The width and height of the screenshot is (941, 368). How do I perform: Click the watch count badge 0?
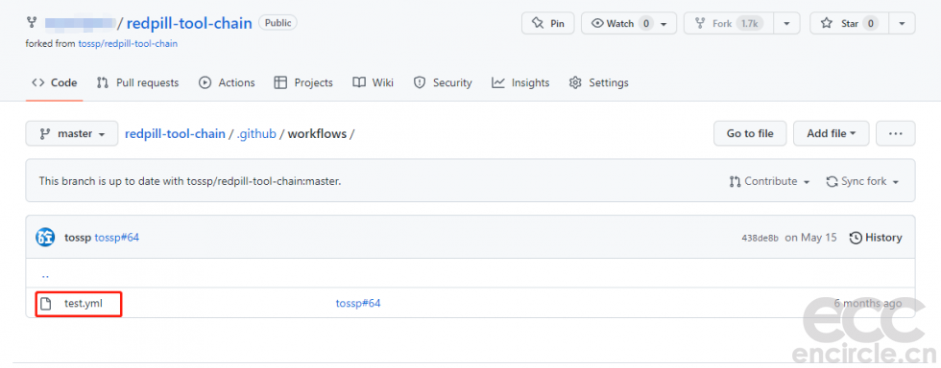[645, 23]
